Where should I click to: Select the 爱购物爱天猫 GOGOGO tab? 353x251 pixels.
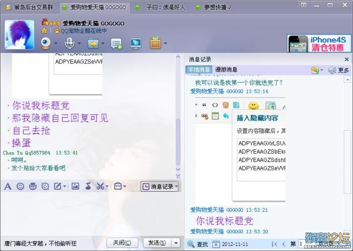coord(95,8)
